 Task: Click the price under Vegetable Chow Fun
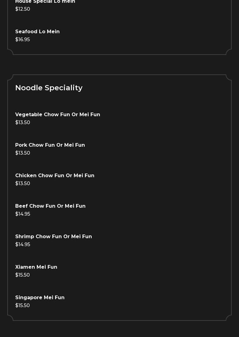23,123
